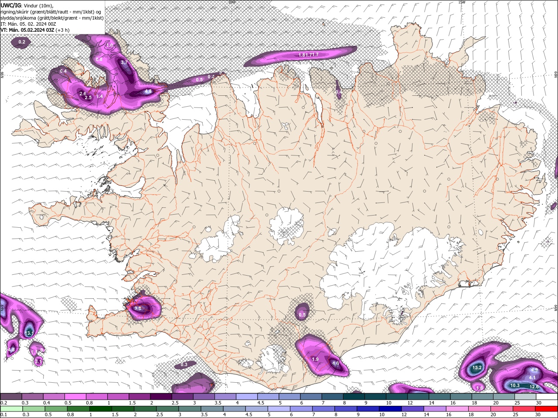
Task: Click the isolated '0.2' precipitation value
Action: coord(22,42)
